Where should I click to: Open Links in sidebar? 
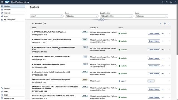(x=13, y=91)
